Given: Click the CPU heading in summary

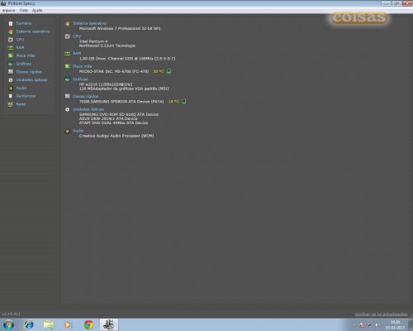Looking at the screenshot, I should click(x=77, y=36).
